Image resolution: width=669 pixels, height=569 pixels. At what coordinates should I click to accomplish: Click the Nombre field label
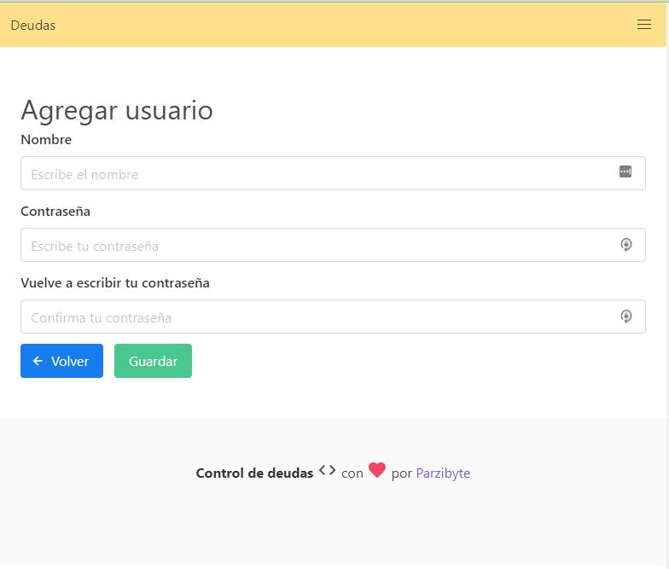click(46, 140)
